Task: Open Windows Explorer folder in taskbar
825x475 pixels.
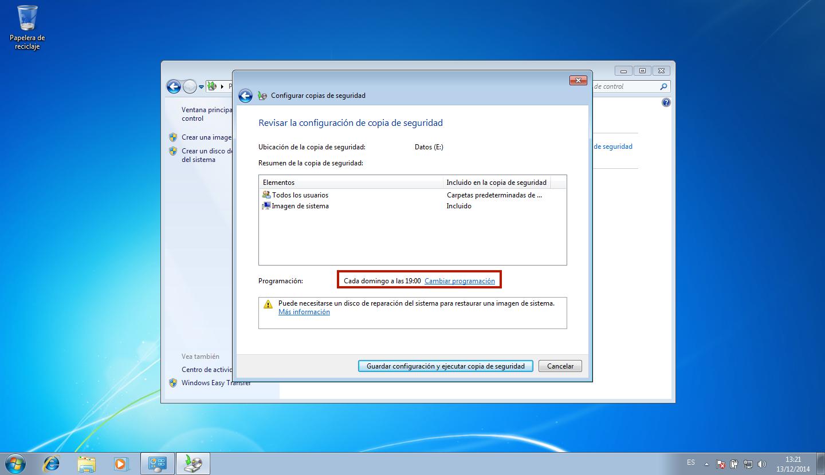Action: pos(87,463)
